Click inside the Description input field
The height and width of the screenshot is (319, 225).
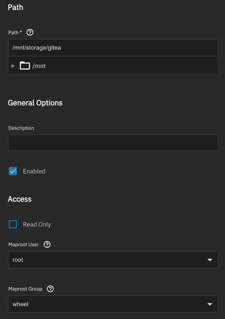(113, 142)
